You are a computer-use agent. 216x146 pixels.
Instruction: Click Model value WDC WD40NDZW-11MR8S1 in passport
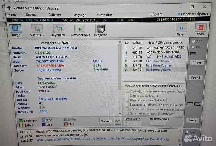click(56, 48)
